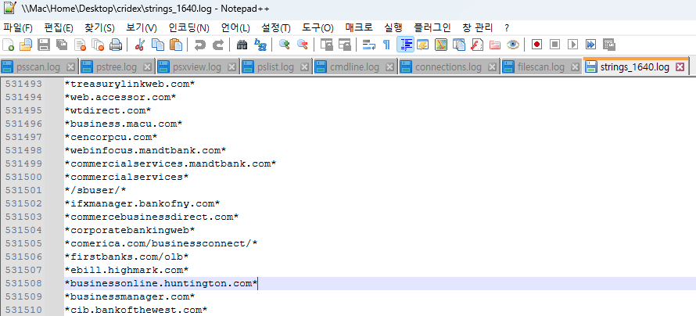Image resolution: width=696 pixels, height=316 pixels.
Task: Run macro multiple times icon
Action: (590, 45)
